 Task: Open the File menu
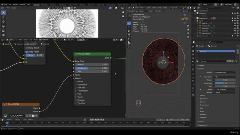tap(6, 4)
